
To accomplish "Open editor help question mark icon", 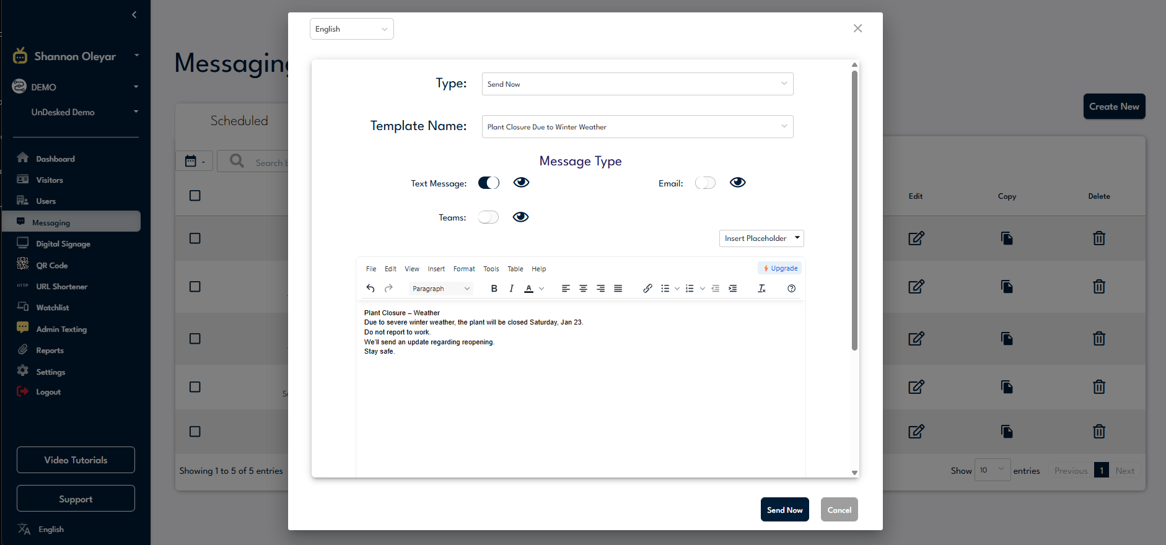I will click(x=791, y=289).
